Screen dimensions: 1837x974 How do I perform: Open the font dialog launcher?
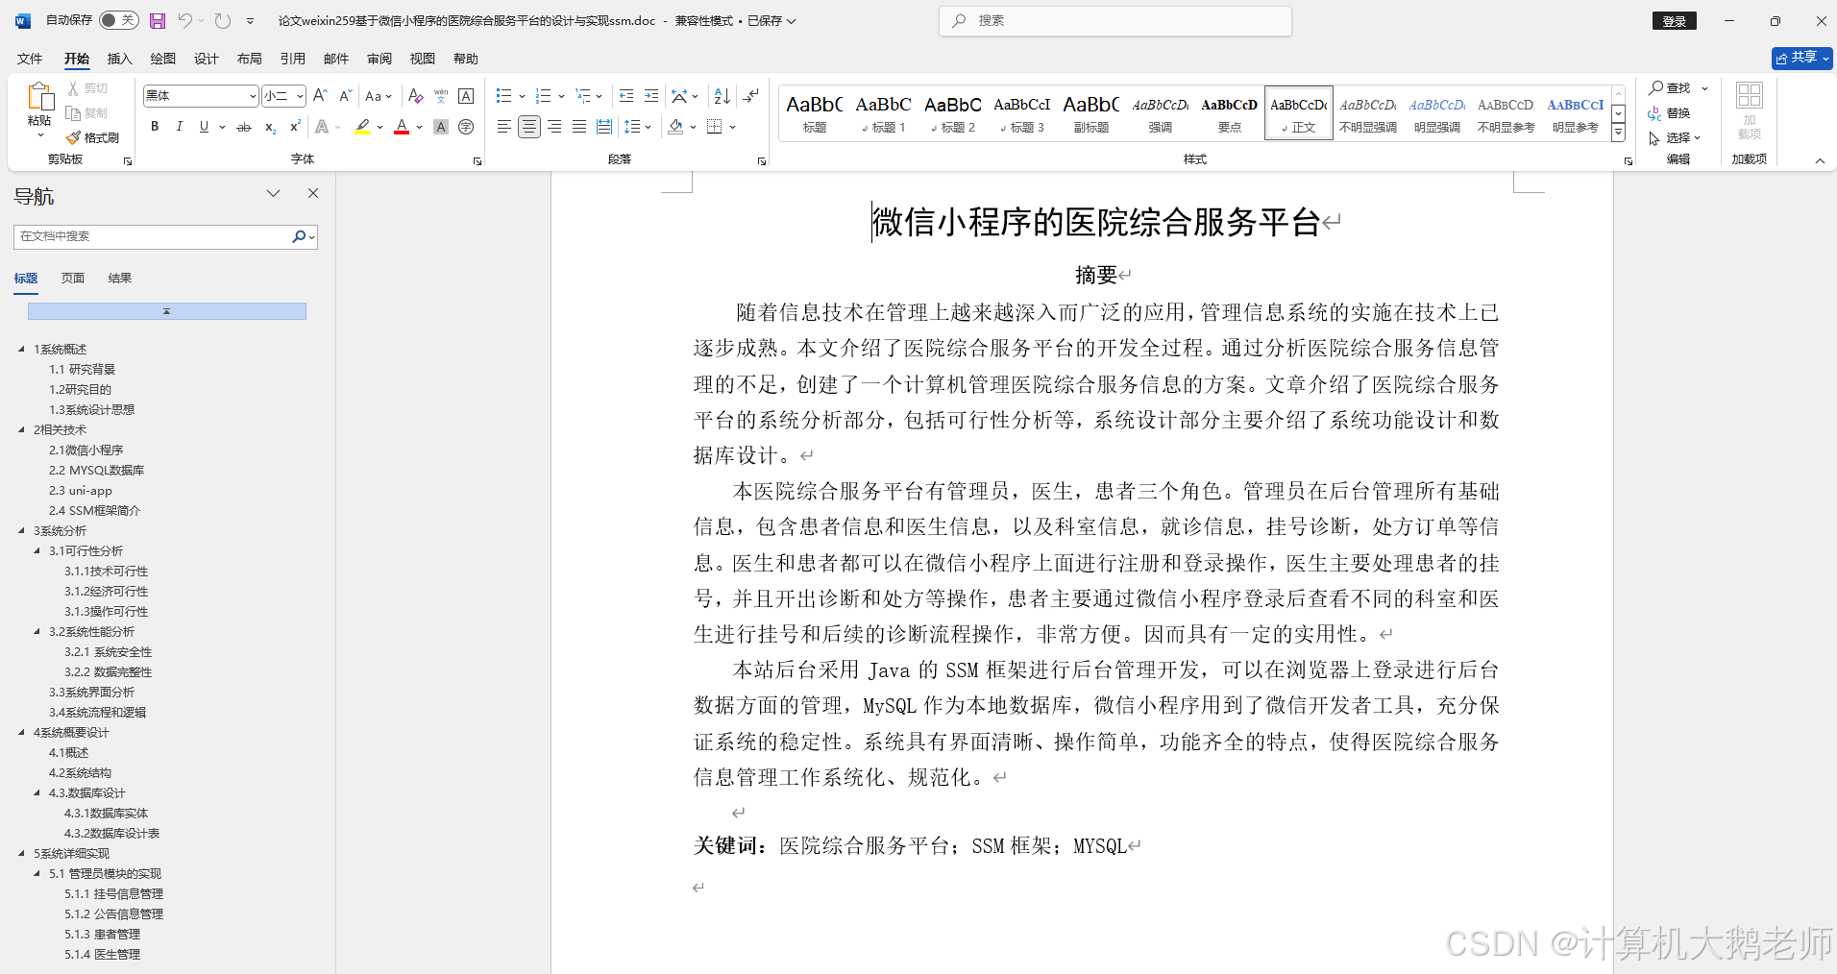click(x=478, y=161)
